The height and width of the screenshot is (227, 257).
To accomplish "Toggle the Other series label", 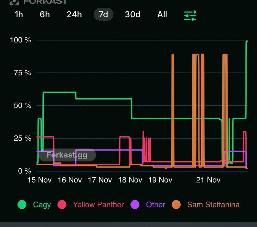I will point(155,205).
